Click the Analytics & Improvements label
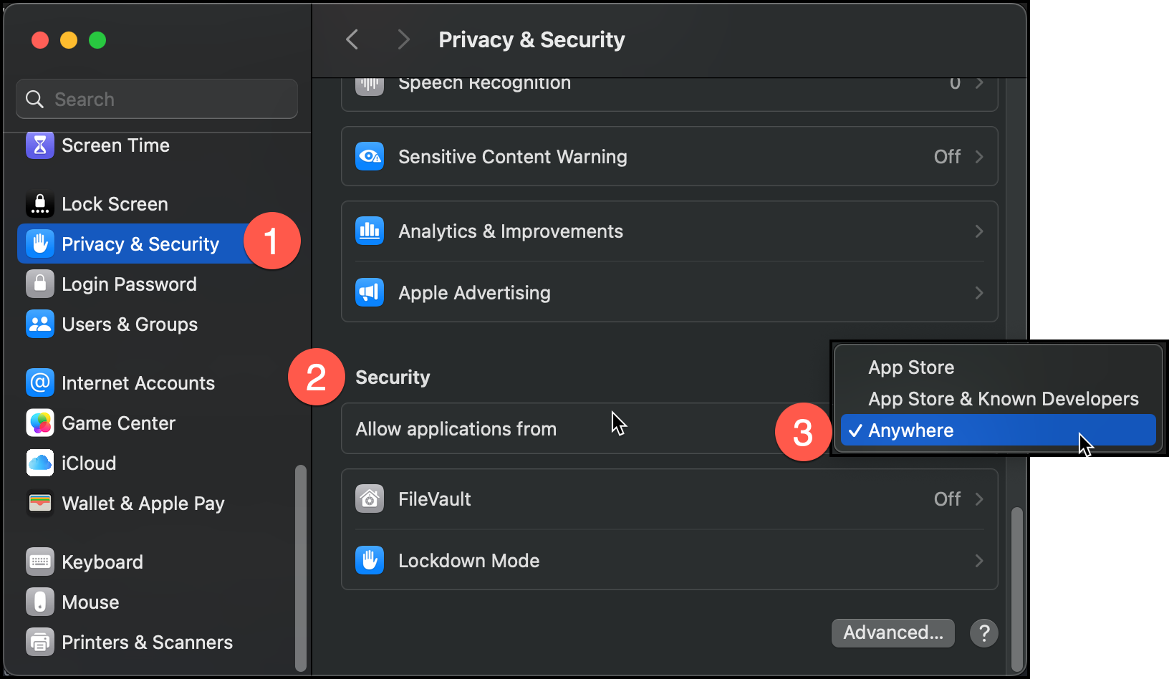 tap(511, 231)
